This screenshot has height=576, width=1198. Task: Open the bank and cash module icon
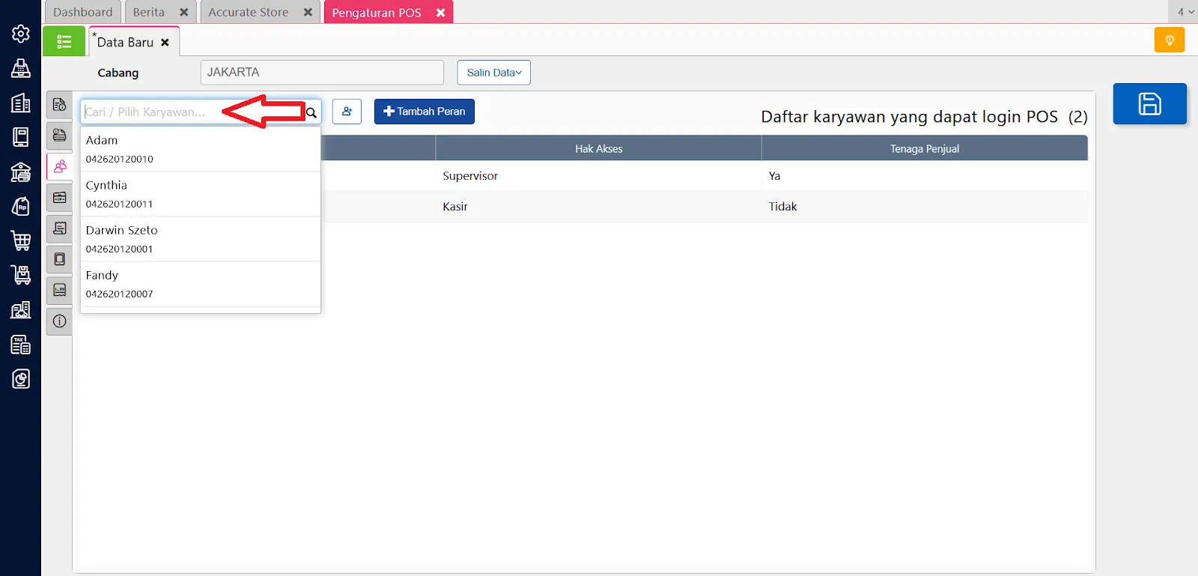pos(21,172)
